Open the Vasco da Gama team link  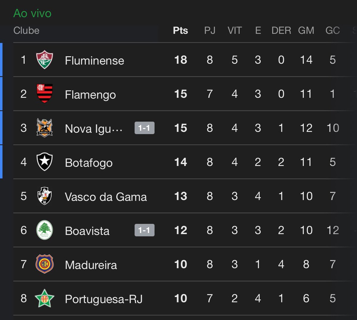point(106,197)
